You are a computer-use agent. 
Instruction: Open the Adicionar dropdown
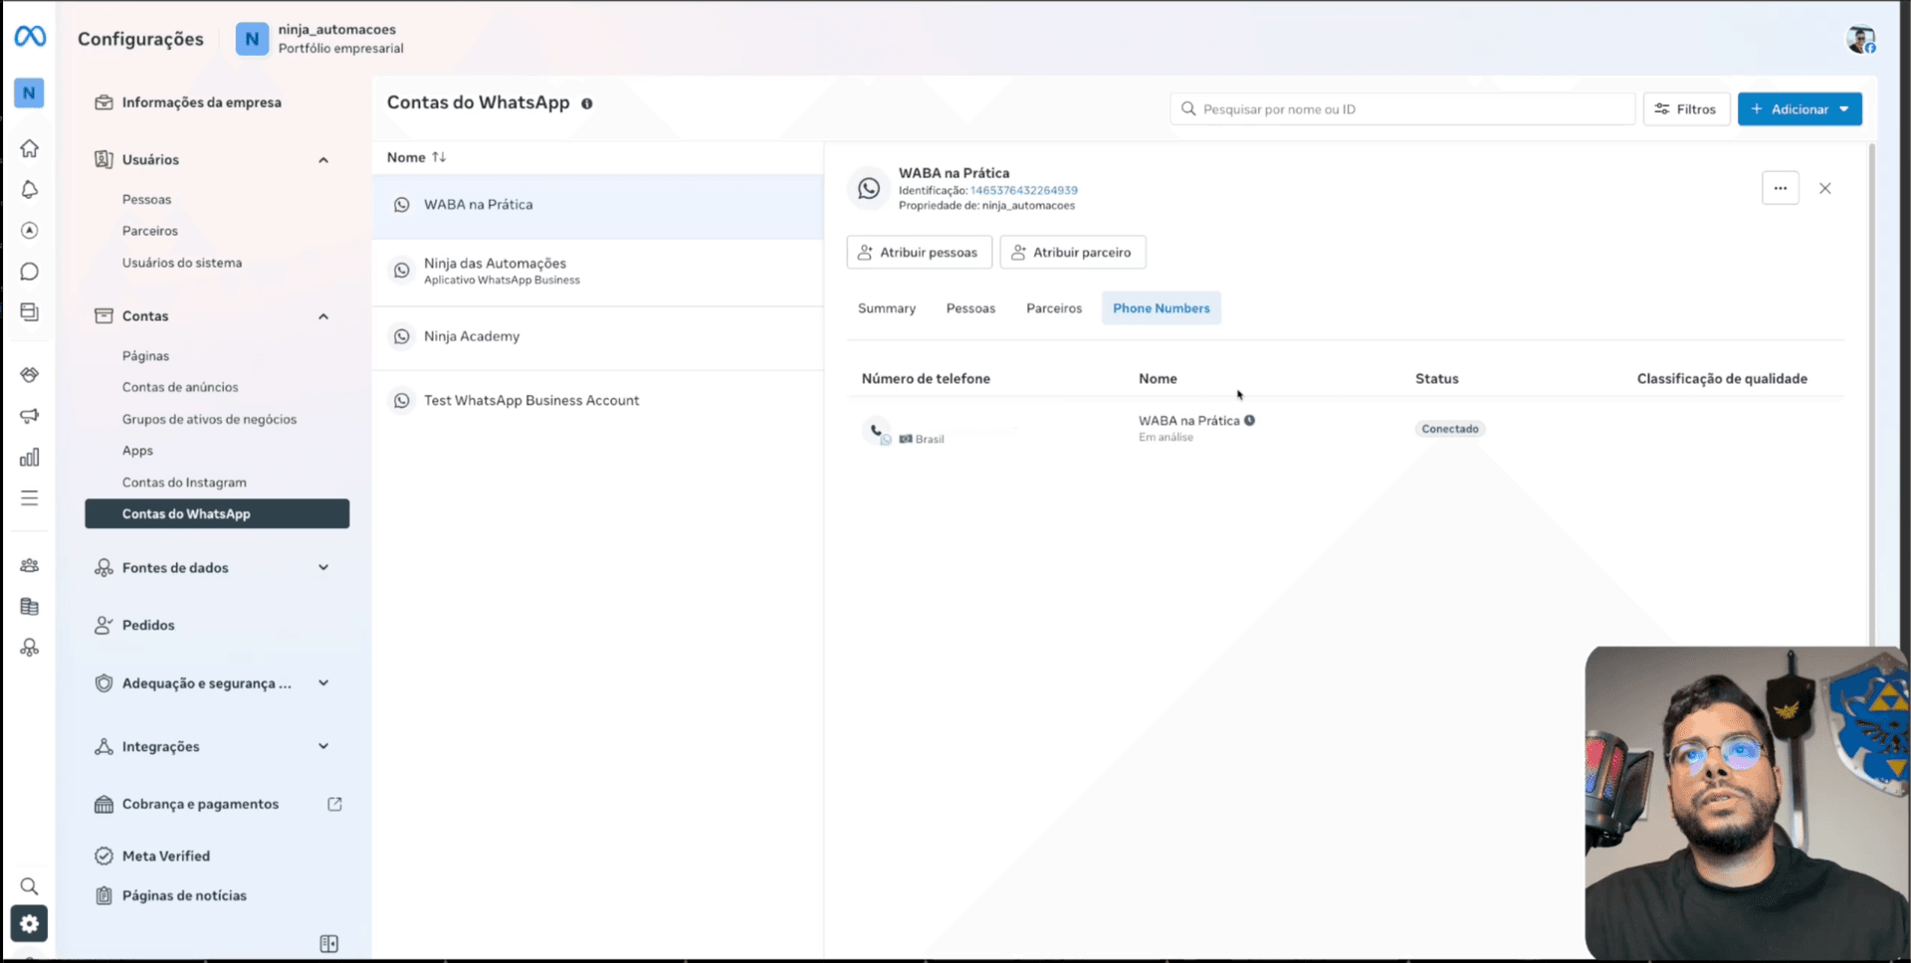click(1800, 108)
